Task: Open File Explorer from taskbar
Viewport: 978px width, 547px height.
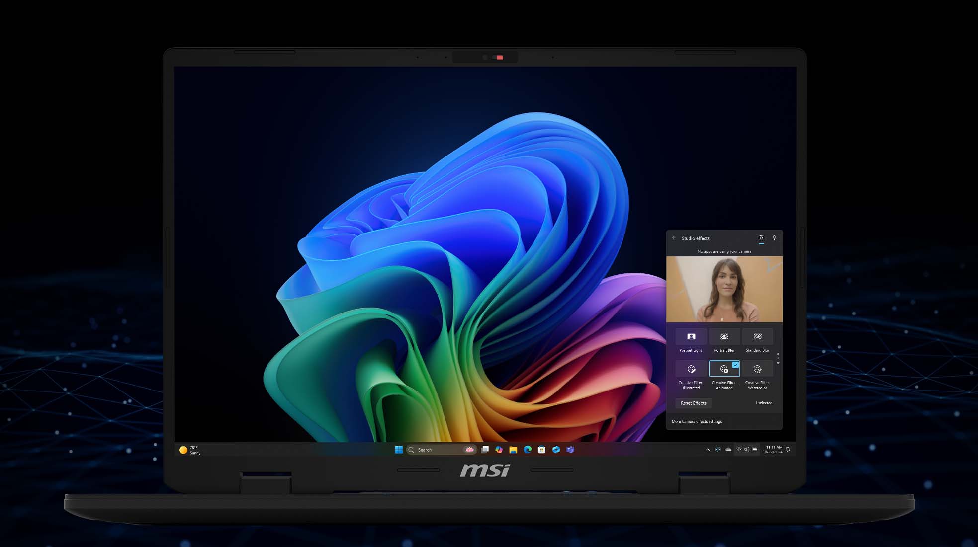Action: click(x=513, y=450)
